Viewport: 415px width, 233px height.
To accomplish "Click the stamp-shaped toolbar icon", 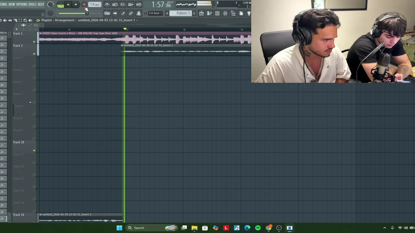I will click(139, 13).
